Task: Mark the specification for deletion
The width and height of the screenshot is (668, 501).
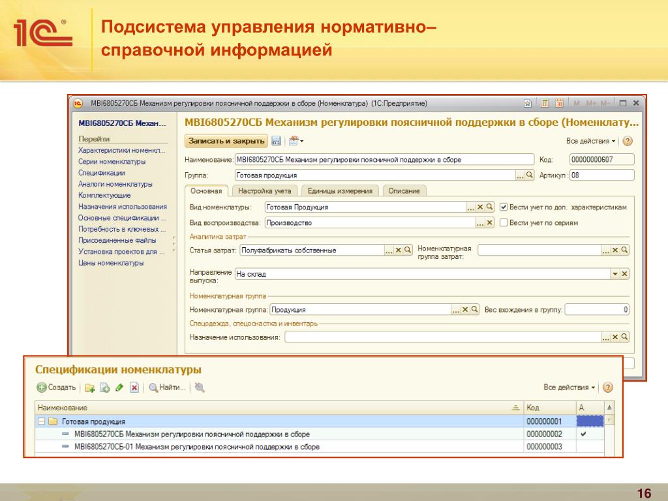Action: click(134, 387)
